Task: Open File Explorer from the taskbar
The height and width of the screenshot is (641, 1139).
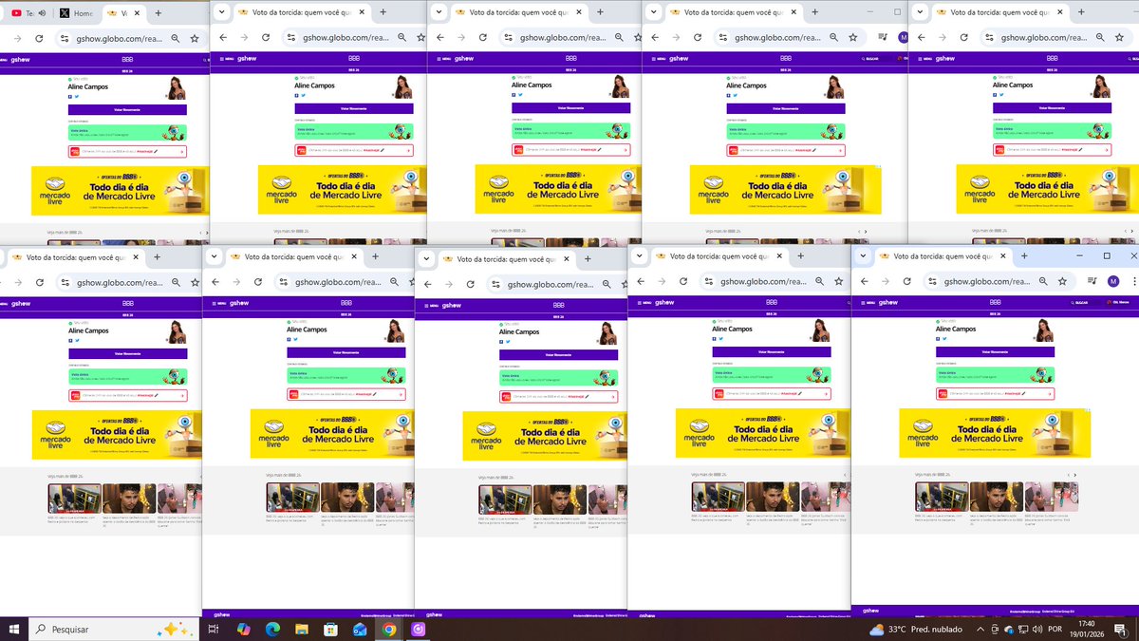Action: point(302,629)
